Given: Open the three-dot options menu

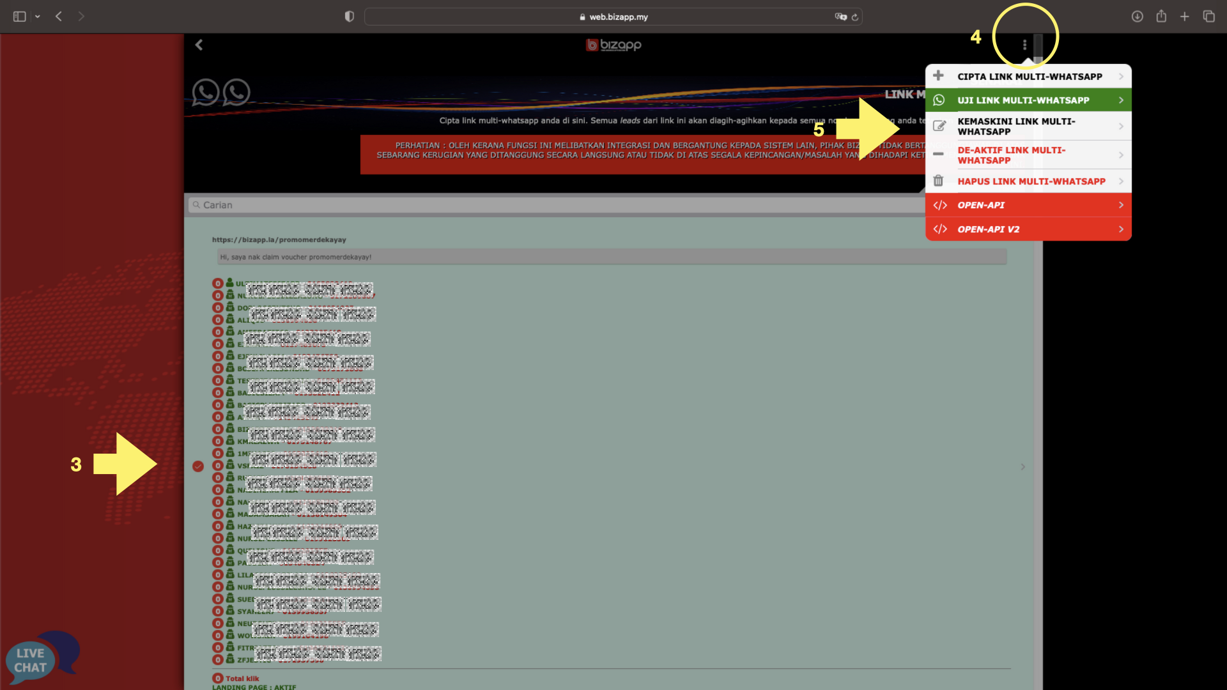Looking at the screenshot, I should [x=1024, y=45].
